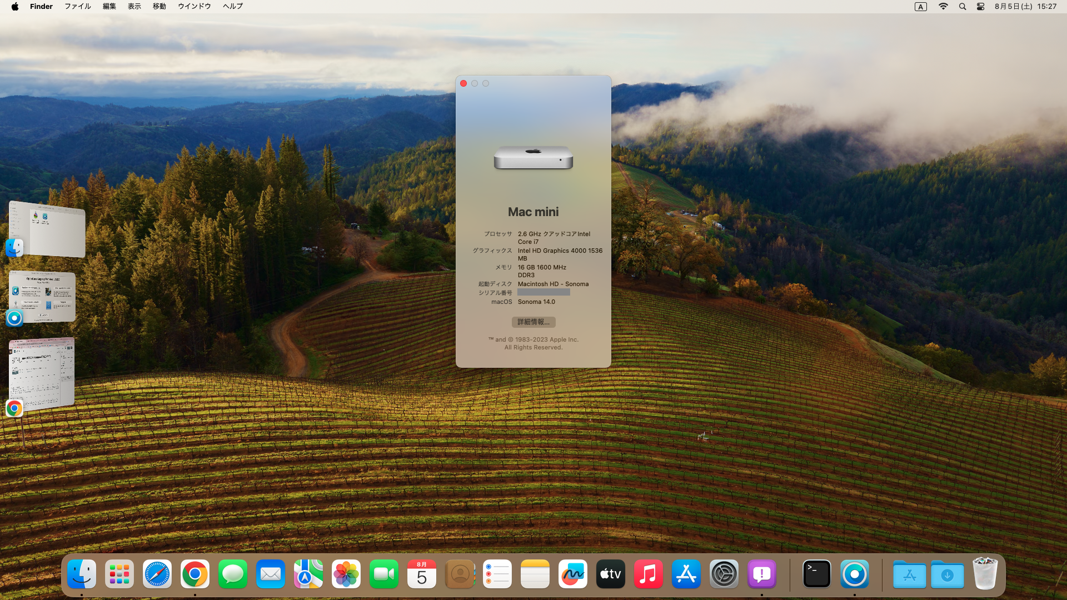Open OpenCore Legacy Patcher Dock icon

855,574
